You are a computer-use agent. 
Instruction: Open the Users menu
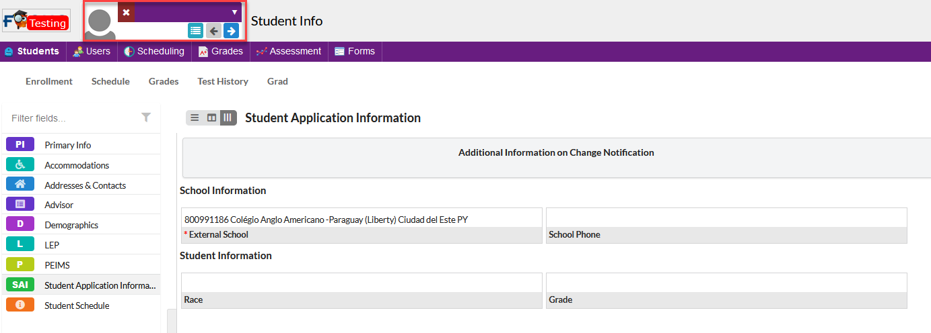click(x=92, y=51)
